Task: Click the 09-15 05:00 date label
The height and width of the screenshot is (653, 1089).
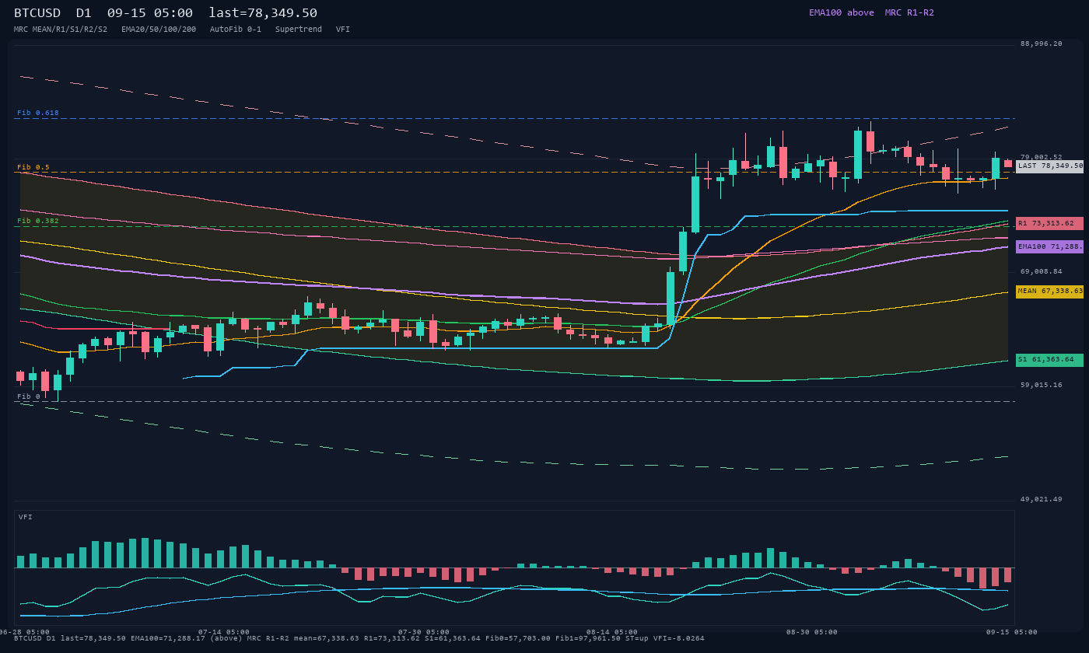Action: pyautogui.click(x=1012, y=632)
